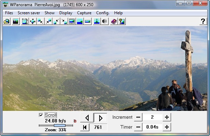
Task: Maximize the WPanorama window
Action: pos(189,3)
